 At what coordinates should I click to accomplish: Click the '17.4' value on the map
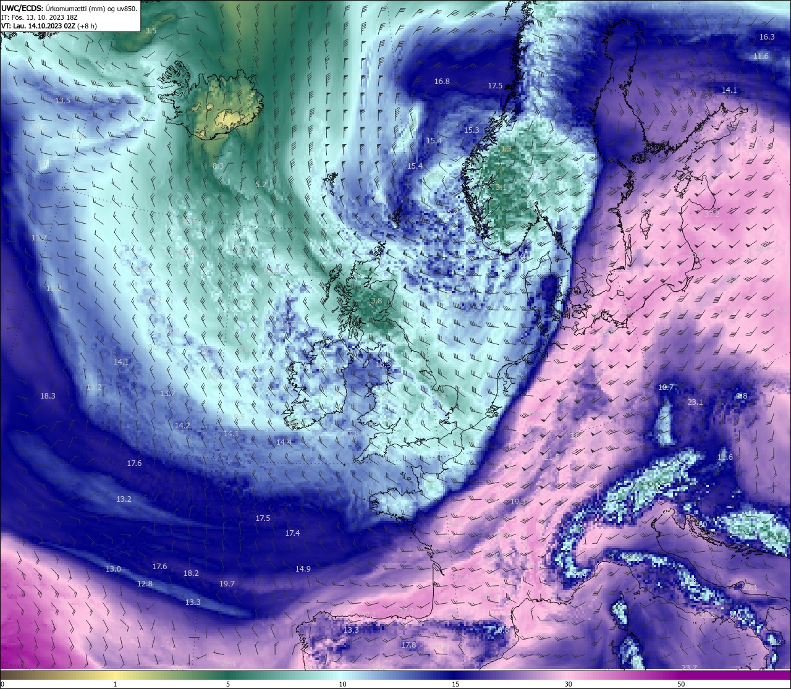tap(292, 533)
